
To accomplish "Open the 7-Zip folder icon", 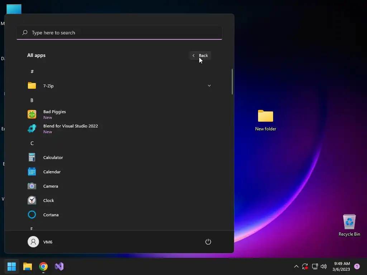I will (x=32, y=86).
